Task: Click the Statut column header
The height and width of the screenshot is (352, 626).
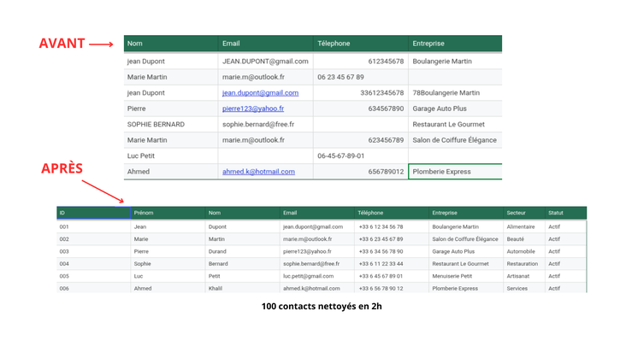Action: pos(556,213)
